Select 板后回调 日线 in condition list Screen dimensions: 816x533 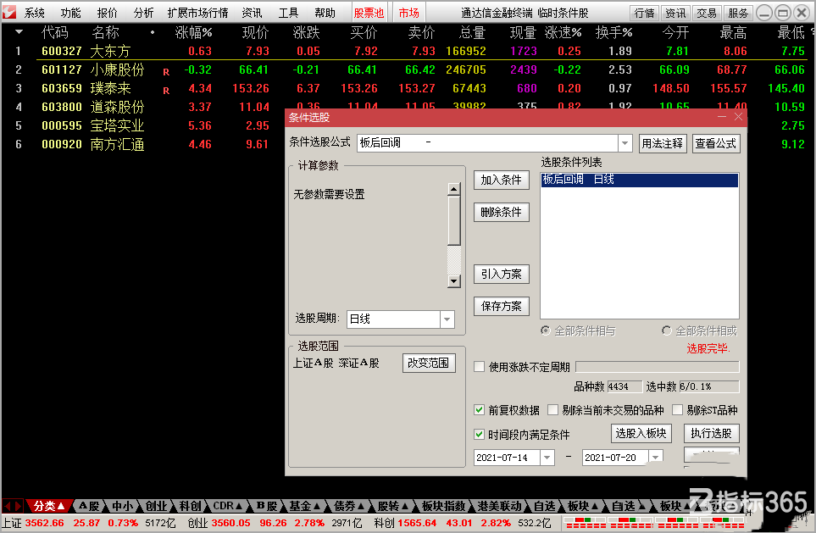(x=640, y=180)
